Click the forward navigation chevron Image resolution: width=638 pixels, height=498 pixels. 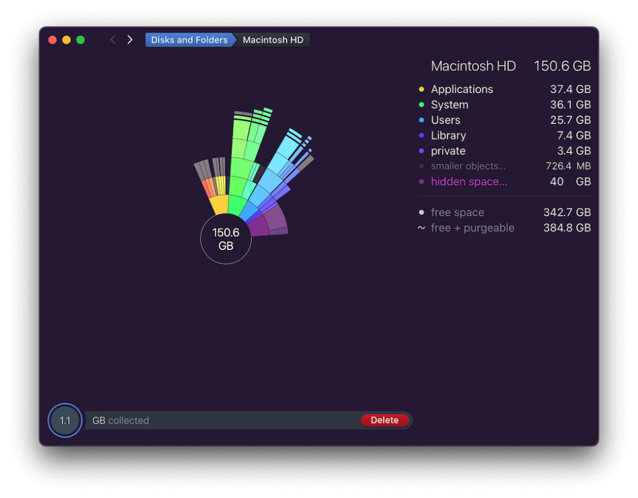(130, 39)
